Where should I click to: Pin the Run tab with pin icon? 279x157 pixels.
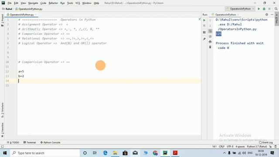[x=204, y=39]
